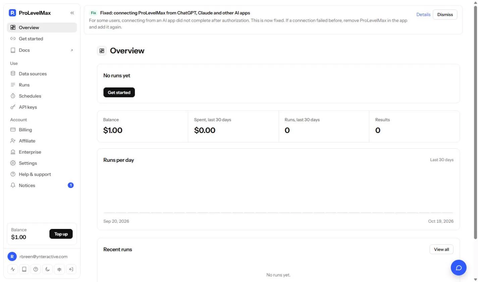Open the Overview page in sidebar
This screenshot has width=478, height=282.
point(42,28)
